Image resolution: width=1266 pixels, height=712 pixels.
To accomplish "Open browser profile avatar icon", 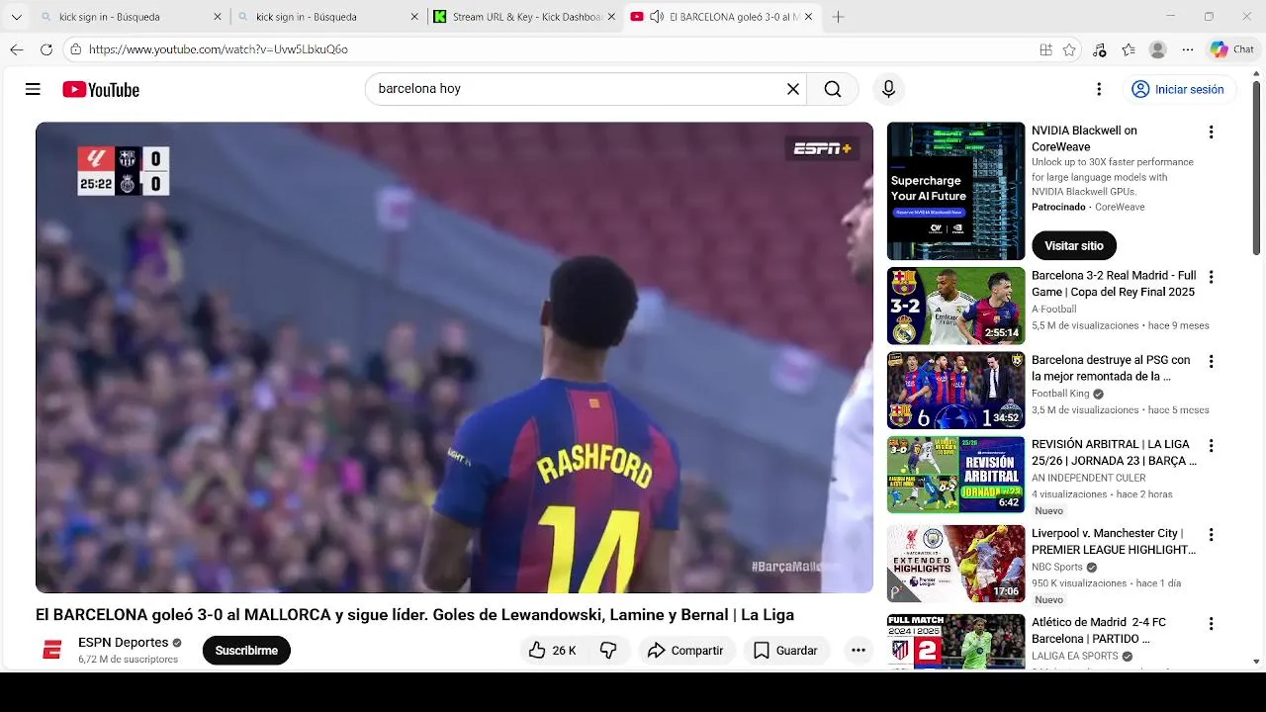I will tap(1158, 49).
